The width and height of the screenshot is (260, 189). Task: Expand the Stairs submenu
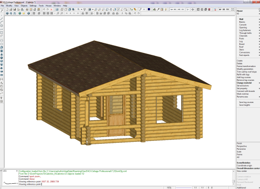coord(249,50)
